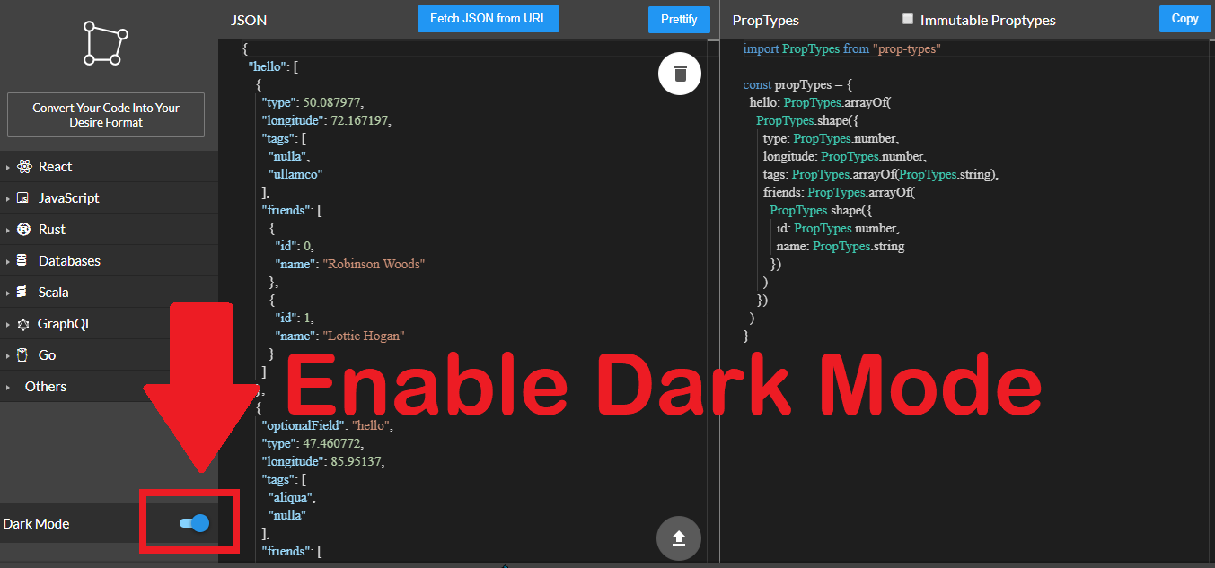Click the 47.460772 type value
Viewport: 1215px width, 568px height.
coord(331,443)
